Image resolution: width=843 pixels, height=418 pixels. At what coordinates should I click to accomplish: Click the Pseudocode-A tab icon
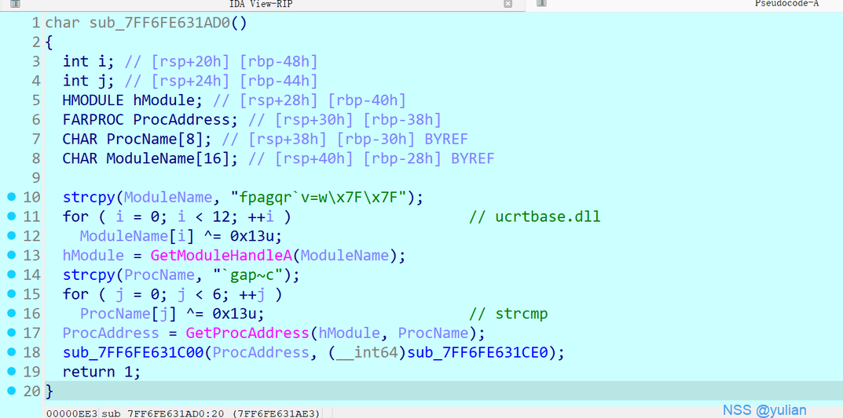[541, 4]
